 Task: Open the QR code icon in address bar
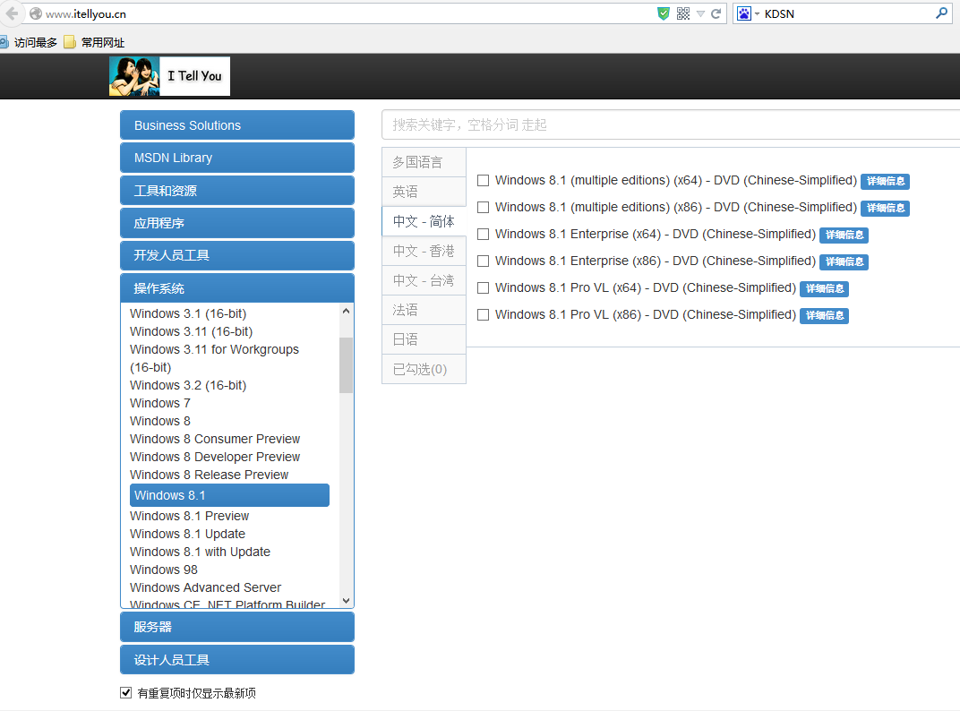coord(683,13)
